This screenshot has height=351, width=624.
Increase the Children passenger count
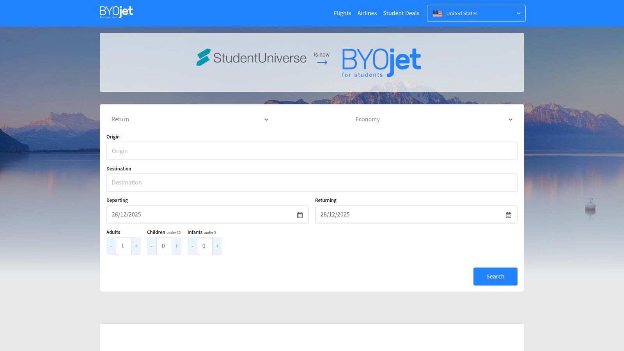click(176, 246)
